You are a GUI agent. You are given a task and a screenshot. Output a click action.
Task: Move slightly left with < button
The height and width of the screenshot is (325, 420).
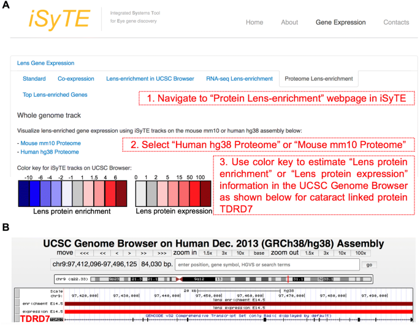pyautogui.click(x=117, y=253)
